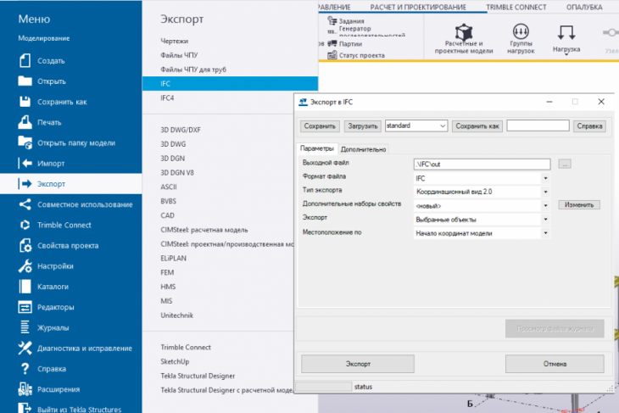Click the Открыть folder icon
Image resolution: width=619 pixels, height=413 pixels.
pos(24,81)
